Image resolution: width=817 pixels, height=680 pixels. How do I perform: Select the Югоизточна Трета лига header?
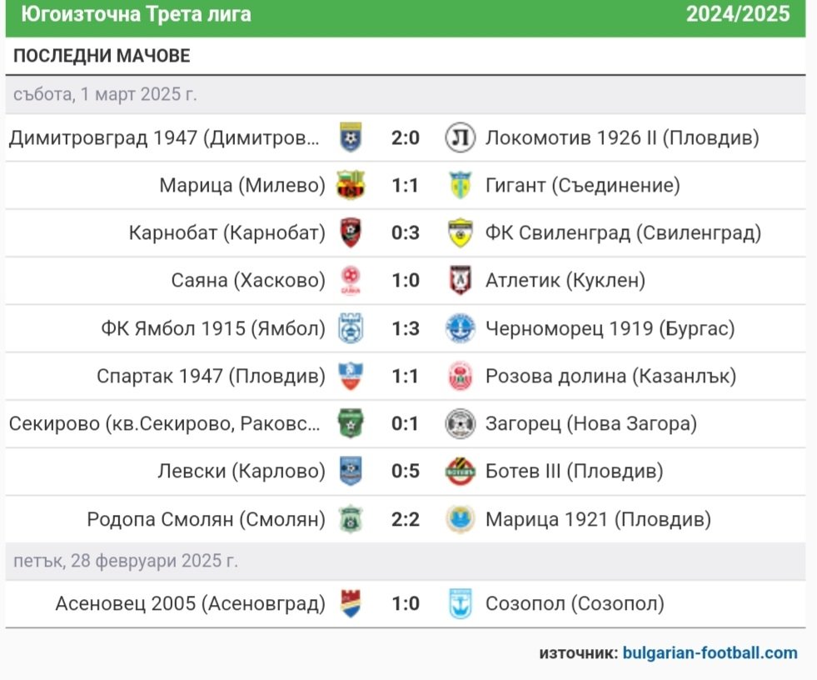tap(136, 14)
